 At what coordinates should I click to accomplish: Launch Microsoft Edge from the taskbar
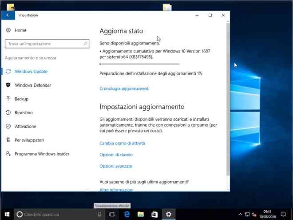pos(127,214)
